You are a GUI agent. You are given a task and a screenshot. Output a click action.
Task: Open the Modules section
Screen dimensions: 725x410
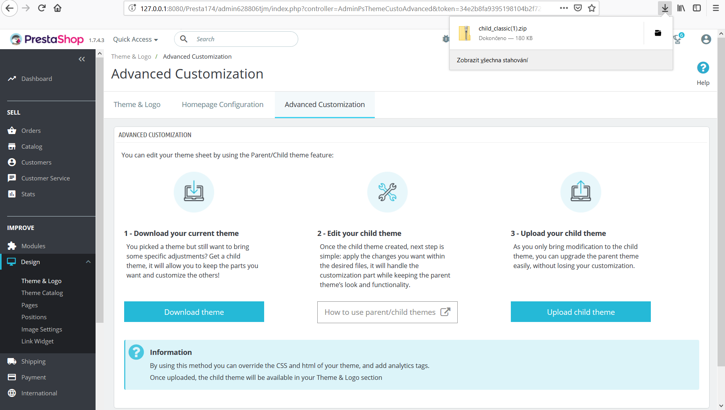coord(33,245)
